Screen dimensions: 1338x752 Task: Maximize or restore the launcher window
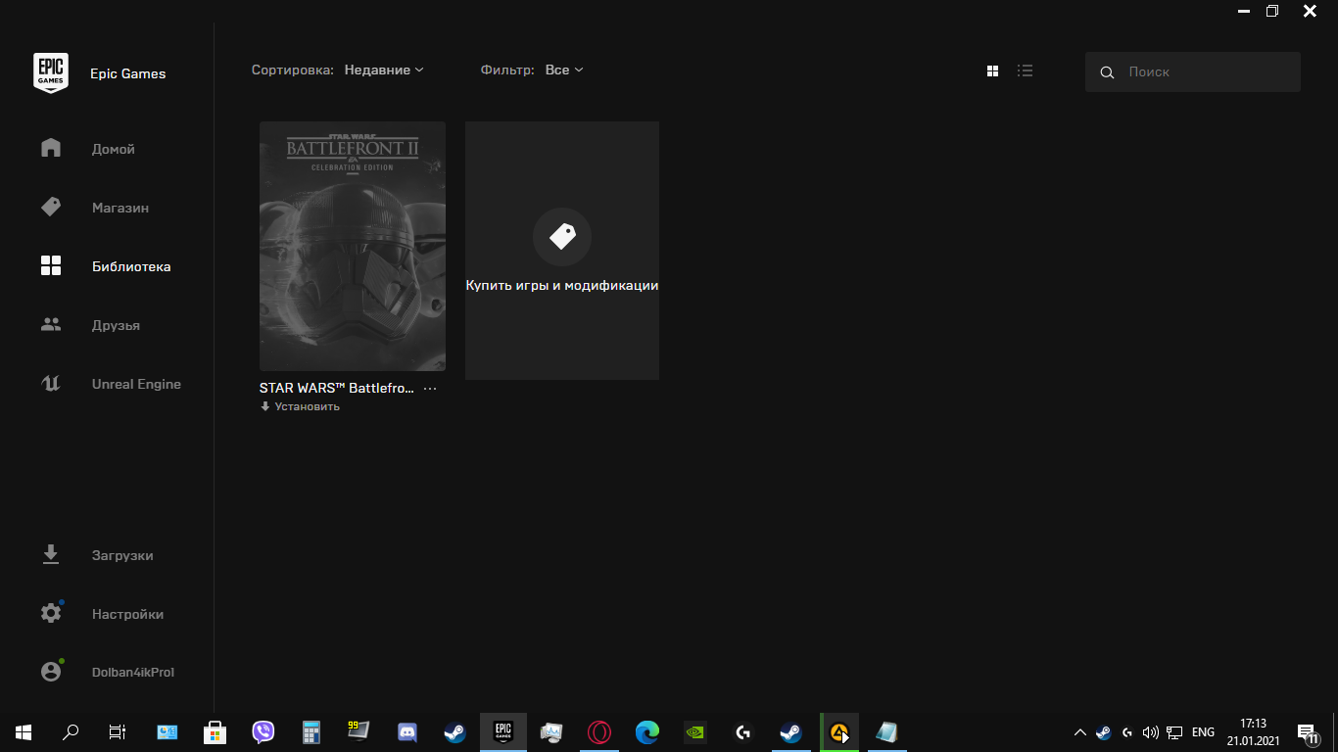coord(1271,11)
